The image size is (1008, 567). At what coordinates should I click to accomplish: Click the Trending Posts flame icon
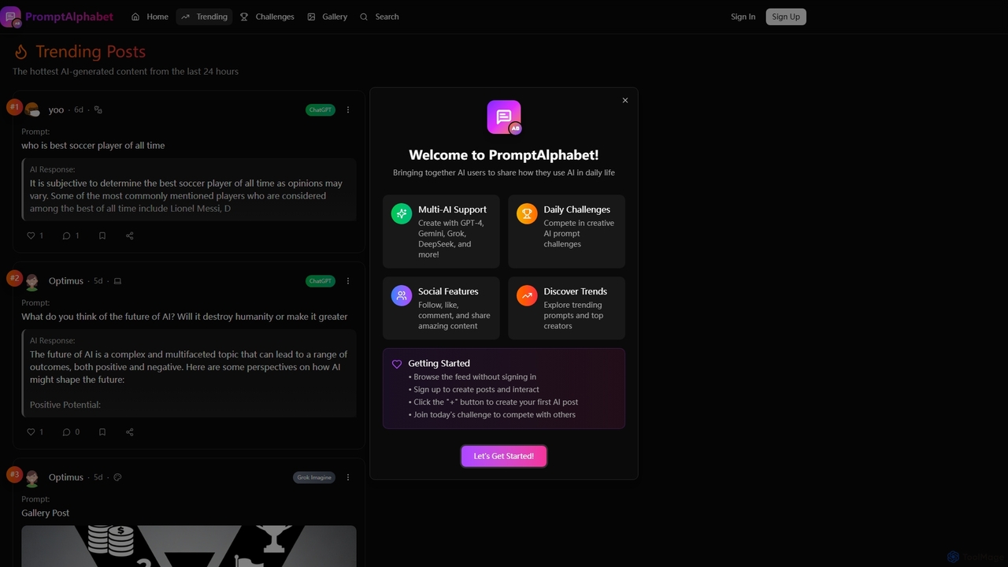coord(21,52)
